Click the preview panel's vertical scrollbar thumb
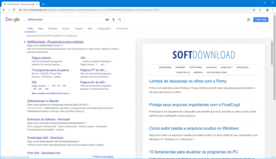Image resolution: width=276 pixels, height=159 pixels. pyautogui.click(x=272, y=53)
